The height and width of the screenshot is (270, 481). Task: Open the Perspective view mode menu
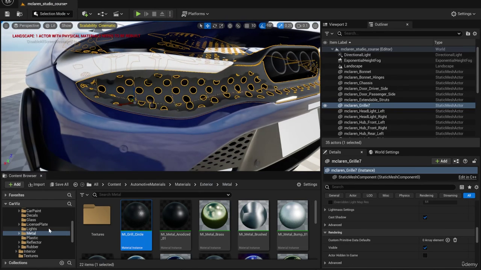[26, 25]
